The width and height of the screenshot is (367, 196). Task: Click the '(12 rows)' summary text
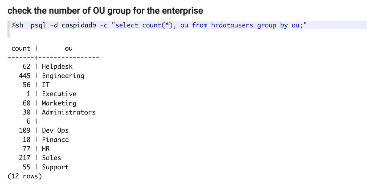tap(25, 176)
